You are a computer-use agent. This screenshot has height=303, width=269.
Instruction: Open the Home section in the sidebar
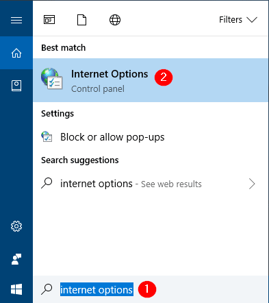(x=16, y=53)
